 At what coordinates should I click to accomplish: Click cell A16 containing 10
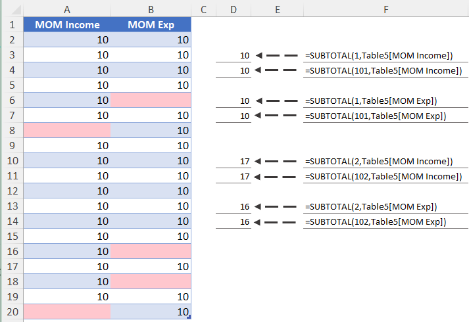(x=67, y=251)
